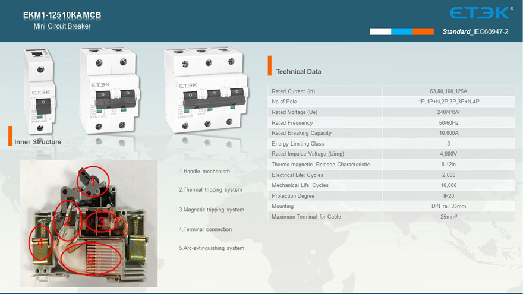Click the '50/60Hz' value cell

(x=449, y=123)
